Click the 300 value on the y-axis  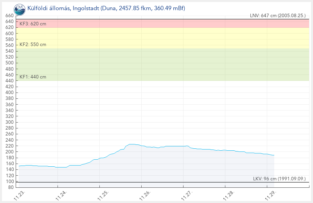click(x=9, y=122)
